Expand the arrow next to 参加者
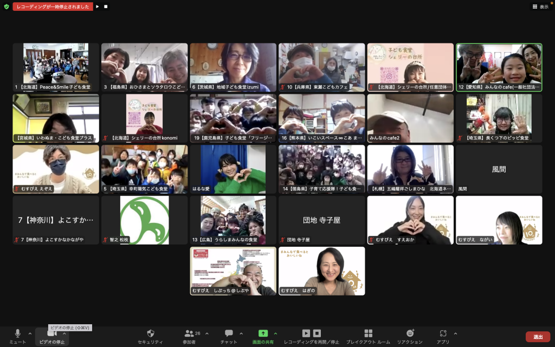Image resolution: width=555 pixels, height=347 pixels. click(x=206, y=333)
